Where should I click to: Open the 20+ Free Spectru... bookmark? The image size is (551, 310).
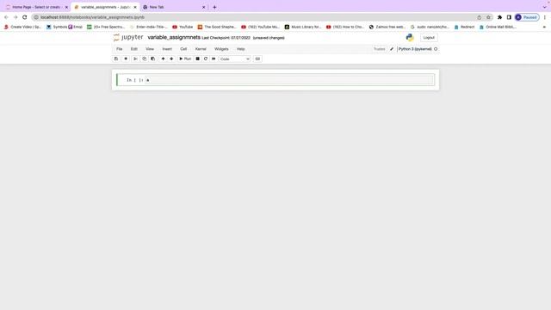click(106, 27)
